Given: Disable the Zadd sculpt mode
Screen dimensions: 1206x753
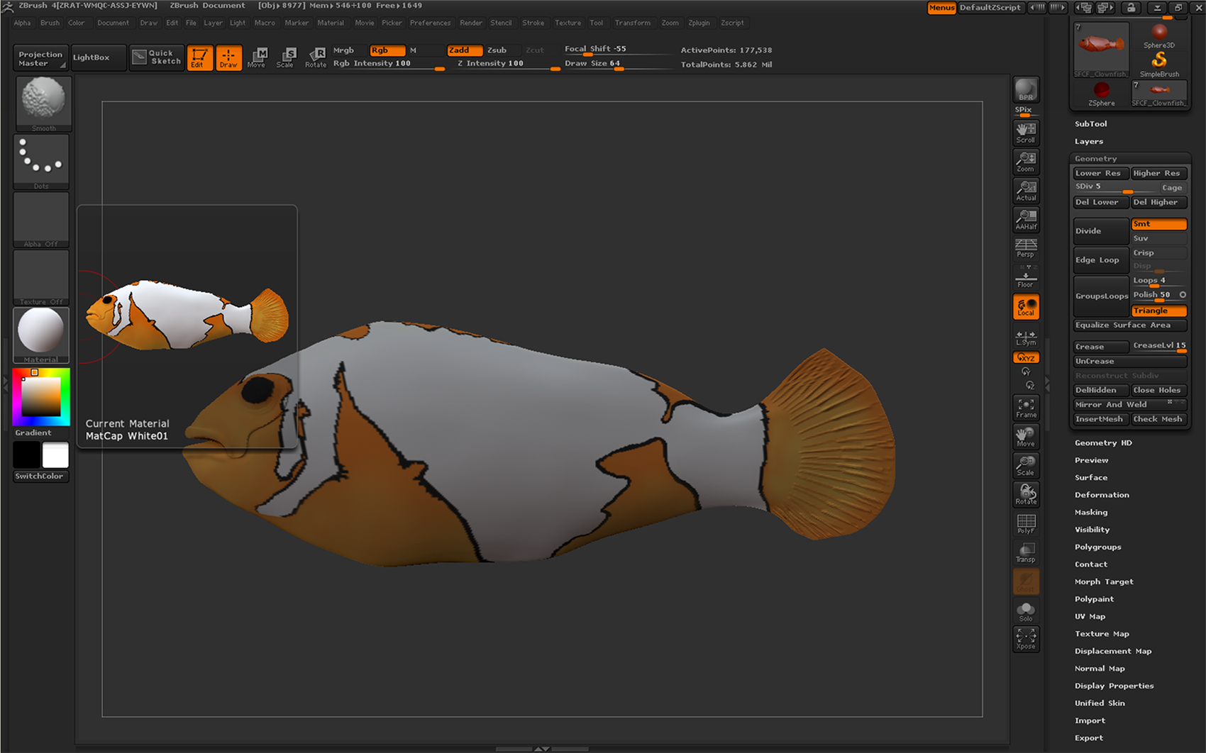Looking at the screenshot, I should 464,50.
